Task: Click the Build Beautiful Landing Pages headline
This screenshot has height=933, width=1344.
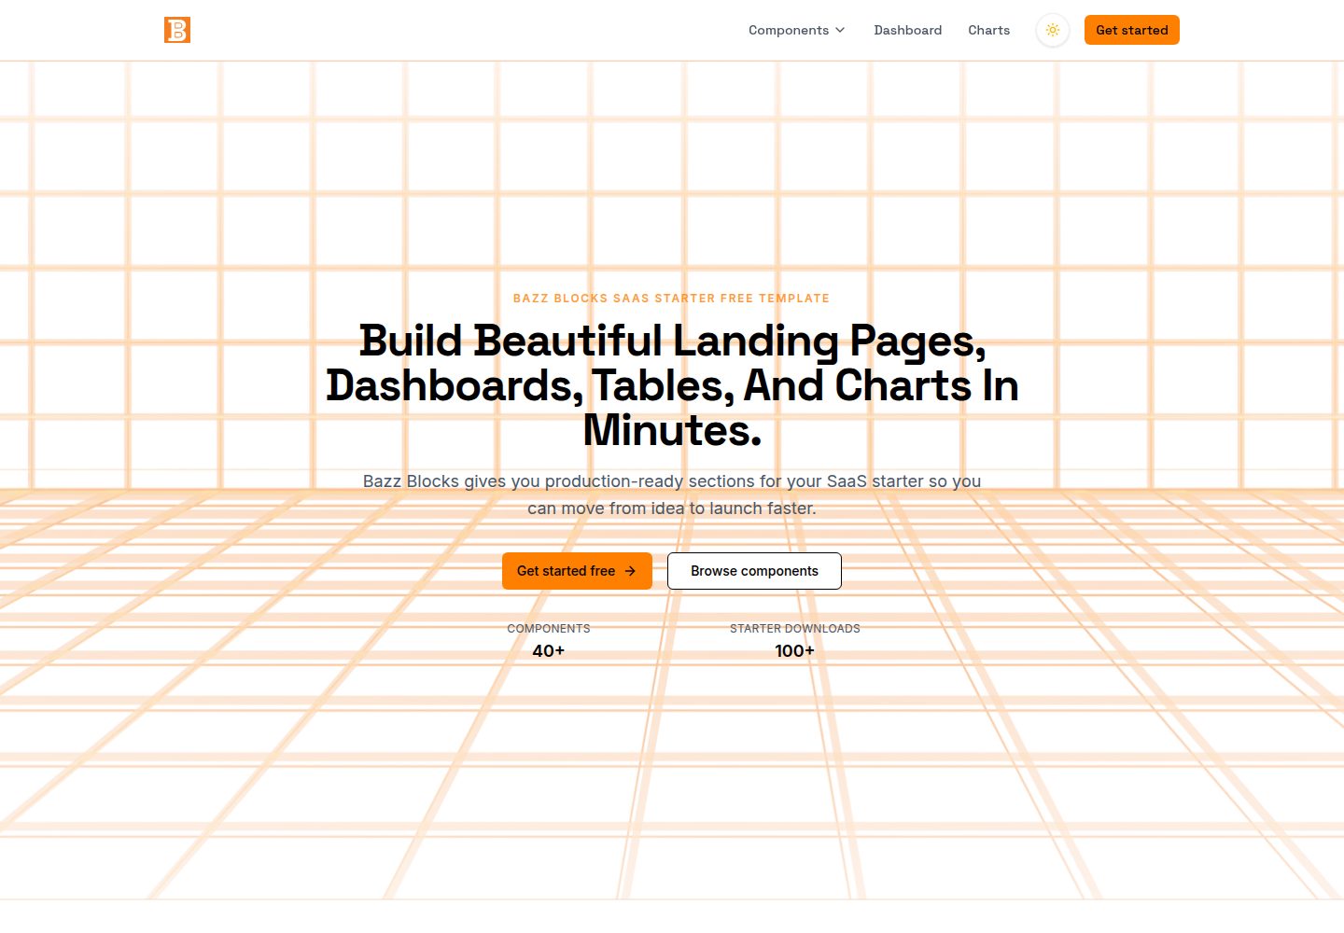Action: pyautogui.click(x=672, y=385)
